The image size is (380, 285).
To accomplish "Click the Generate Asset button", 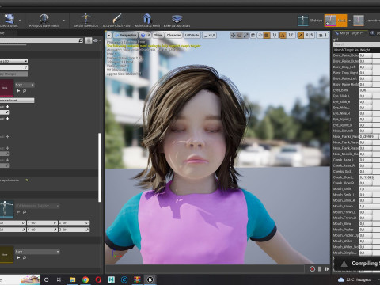I will click(x=17, y=101).
